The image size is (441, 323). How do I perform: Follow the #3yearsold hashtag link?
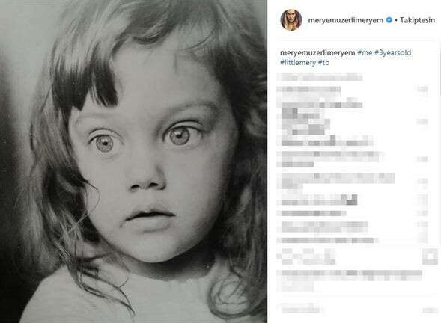(392, 52)
